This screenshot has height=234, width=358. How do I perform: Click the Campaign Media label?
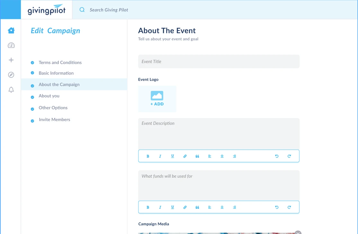[x=154, y=224]
